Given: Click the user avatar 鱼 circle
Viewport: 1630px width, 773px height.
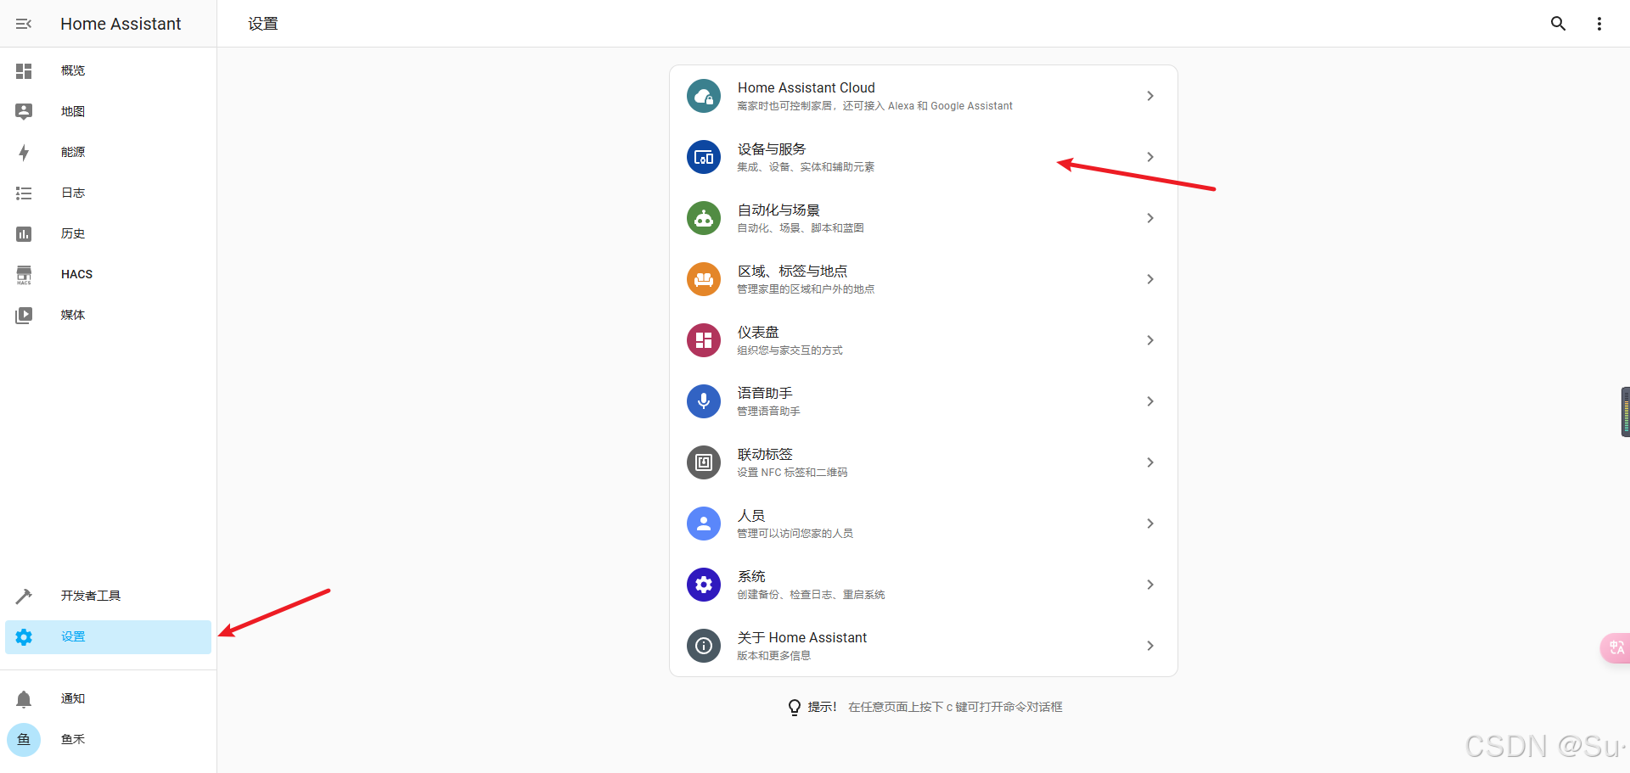Looking at the screenshot, I should (x=24, y=739).
